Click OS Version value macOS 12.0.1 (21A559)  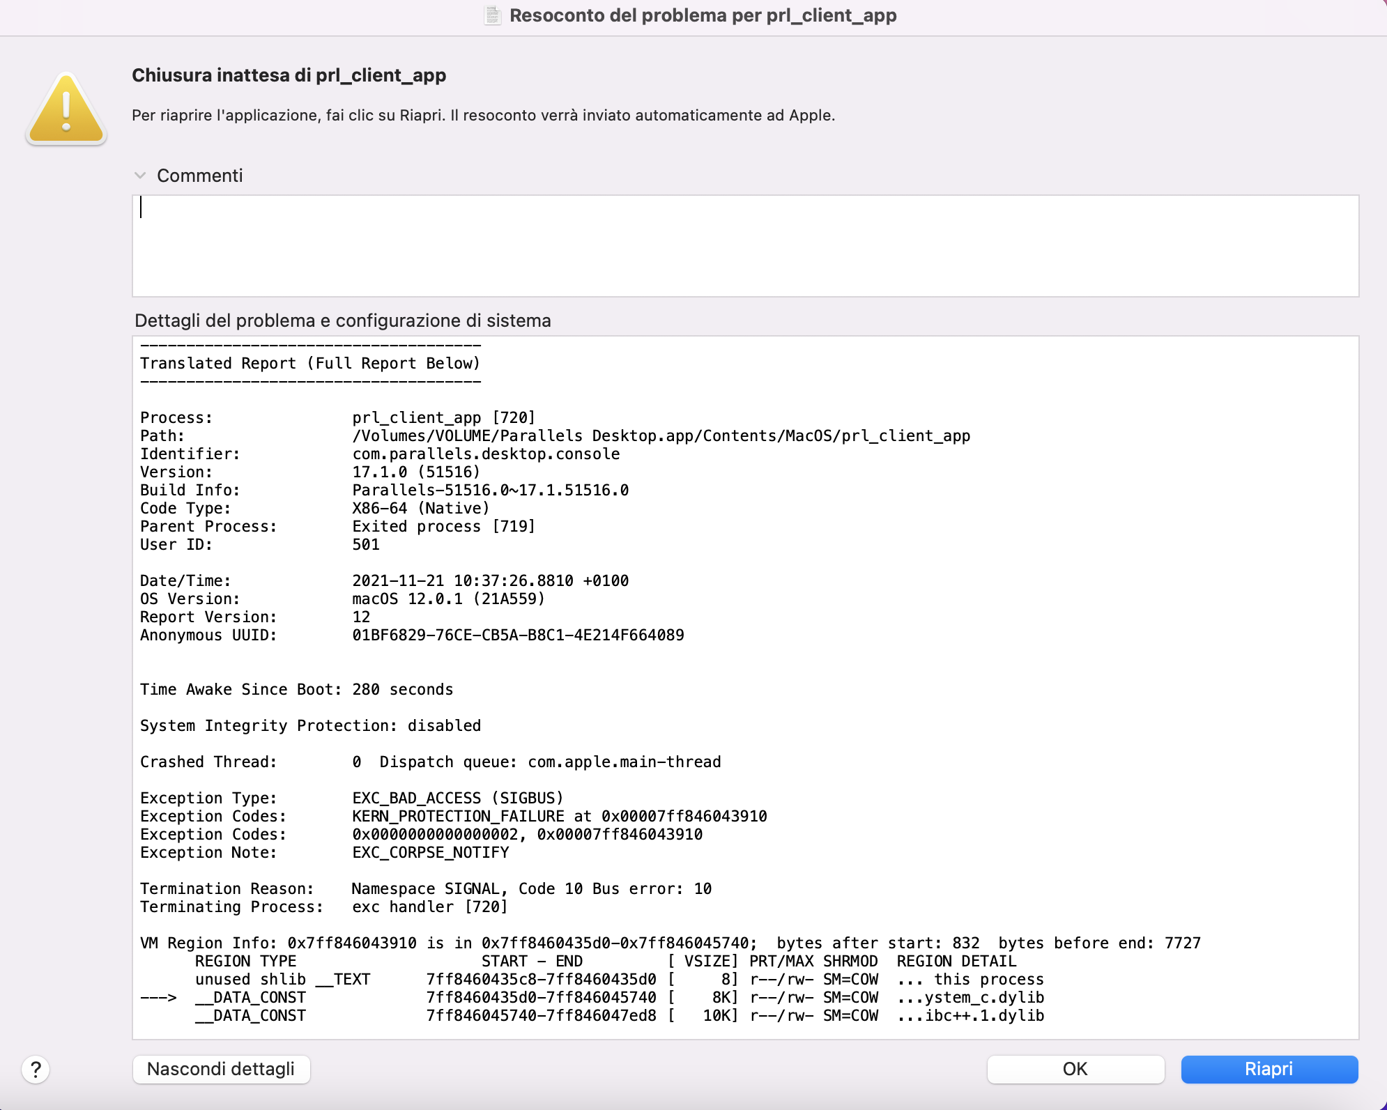coord(448,599)
